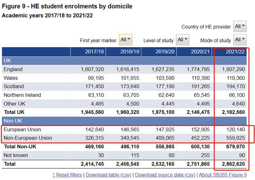This screenshot has height=180, width=255.
Task: Click the Reset filters link
Action: coord(67,175)
